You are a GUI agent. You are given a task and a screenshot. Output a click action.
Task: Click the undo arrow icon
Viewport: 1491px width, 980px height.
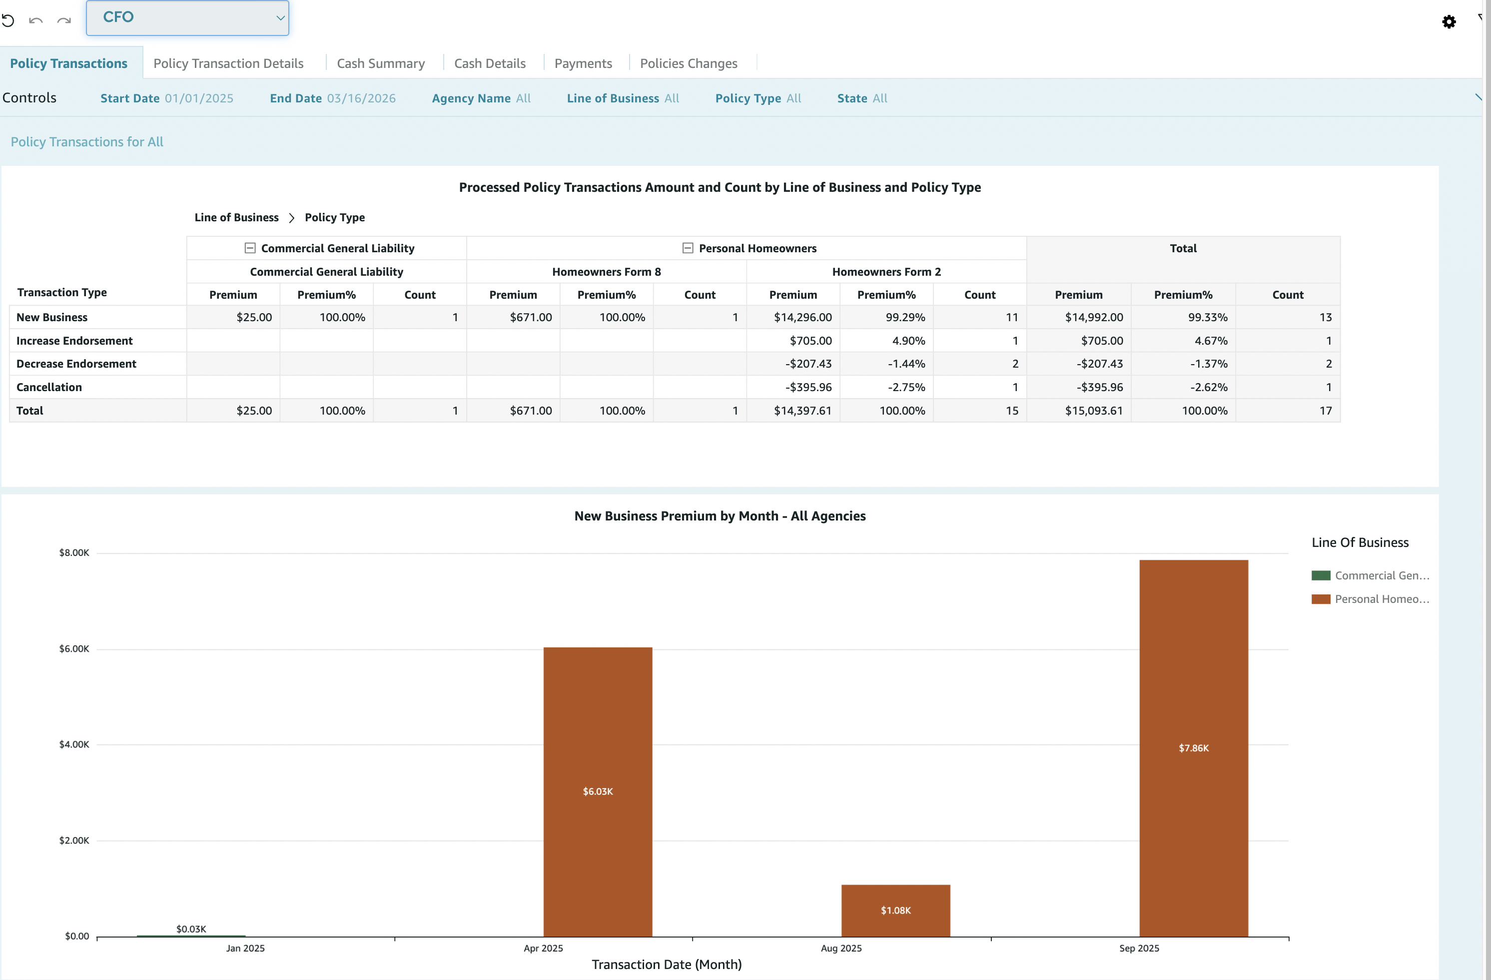tap(35, 20)
